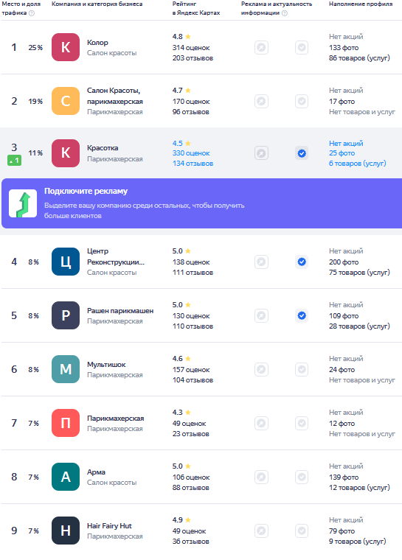
Task: Open the 330 оценок link for Красотка
Action: (x=191, y=153)
